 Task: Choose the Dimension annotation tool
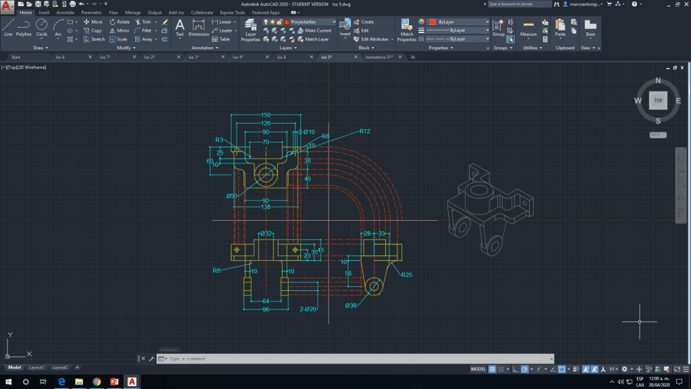coord(198,28)
